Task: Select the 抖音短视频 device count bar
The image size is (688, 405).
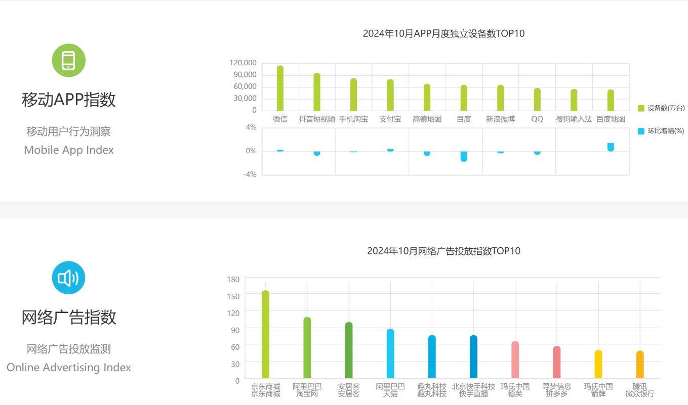Action: tap(317, 92)
